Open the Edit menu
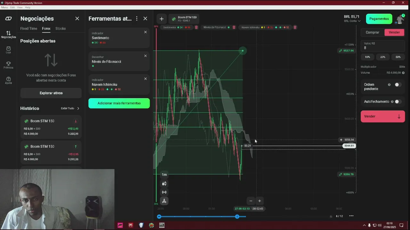Viewport: 410px width, 230px height. point(12,7)
